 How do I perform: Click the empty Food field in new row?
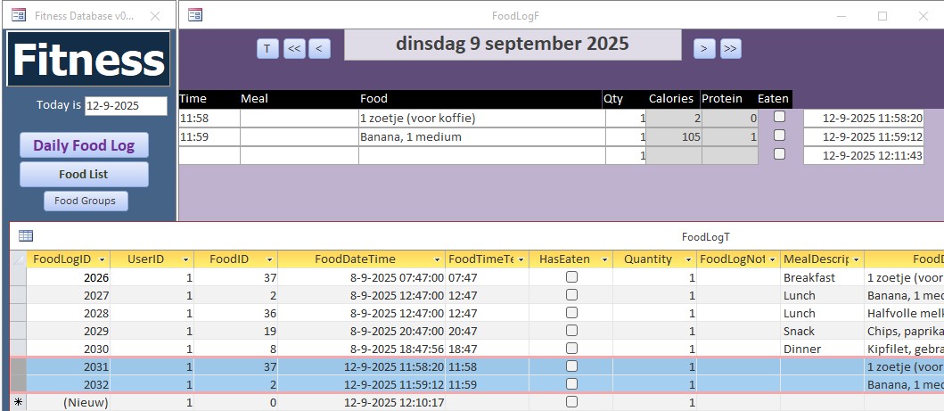(480, 155)
